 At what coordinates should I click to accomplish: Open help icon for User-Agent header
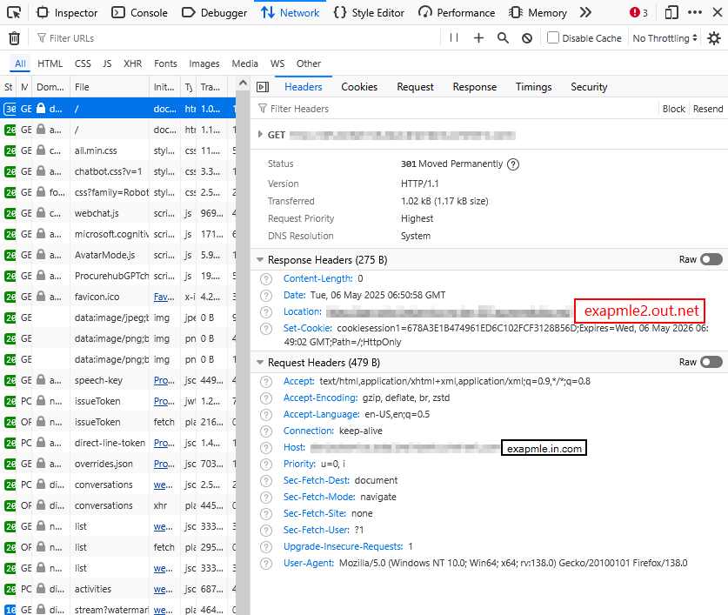[x=266, y=564]
